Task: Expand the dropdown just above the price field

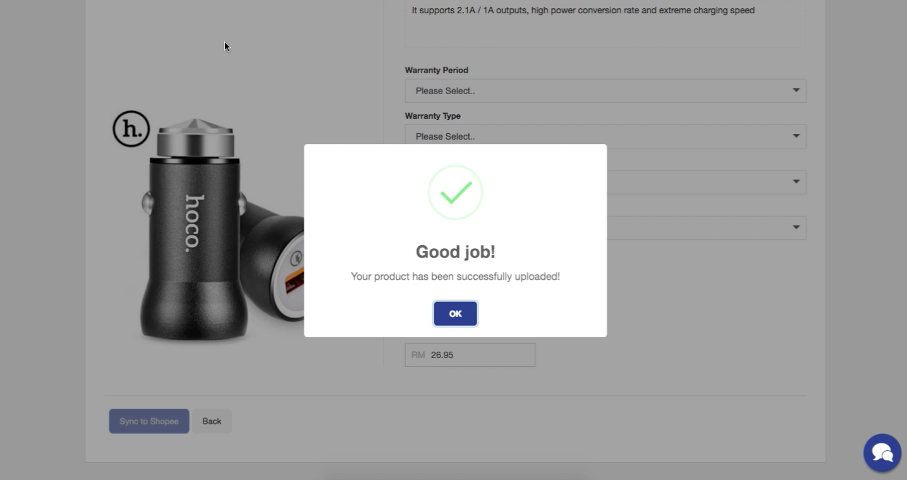Action: click(706, 227)
